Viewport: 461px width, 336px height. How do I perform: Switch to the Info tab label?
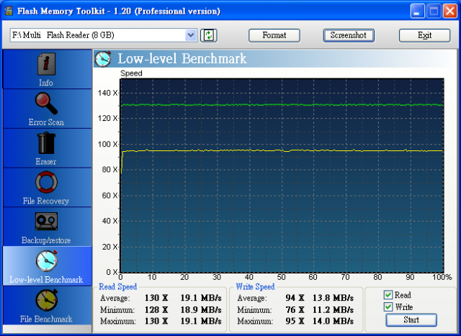coord(46,83)
